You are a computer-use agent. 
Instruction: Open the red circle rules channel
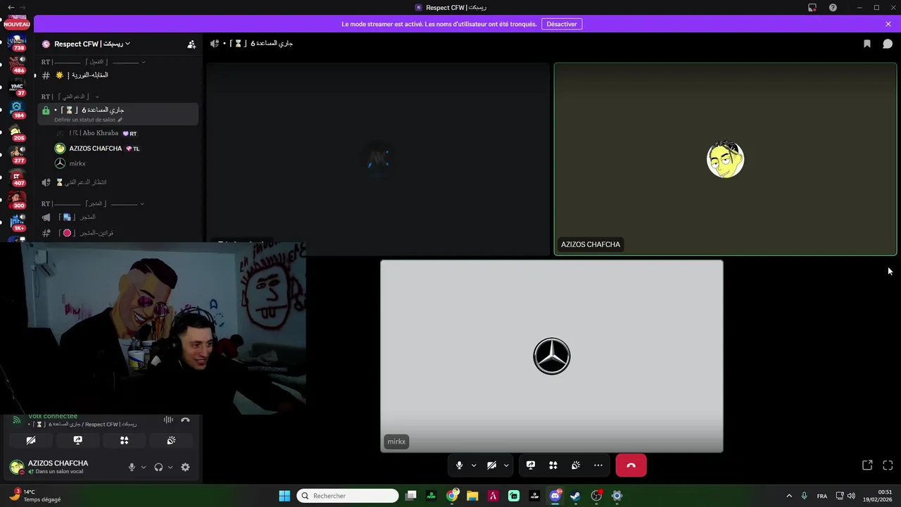point(118,233)
